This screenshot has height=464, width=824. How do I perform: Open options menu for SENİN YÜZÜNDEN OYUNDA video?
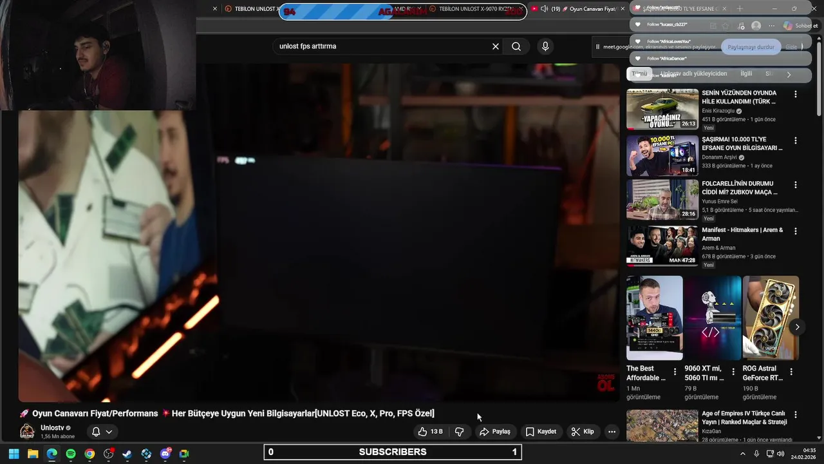pos(796,94)
